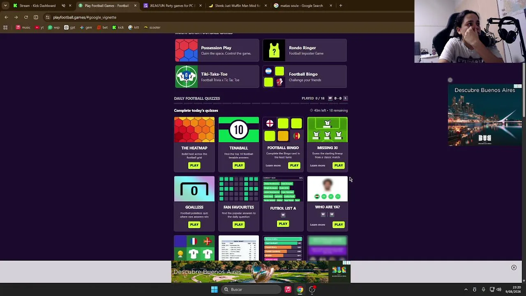Click the Fan Favourites grid thumbnail
This screenshot has width=526, height=296.
239,189
